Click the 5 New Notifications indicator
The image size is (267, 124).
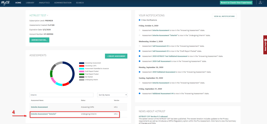point(148,20)
